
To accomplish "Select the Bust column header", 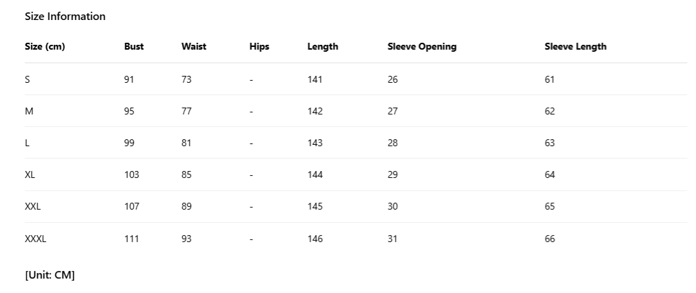I will pyautogui.click(x=134, y=47).
